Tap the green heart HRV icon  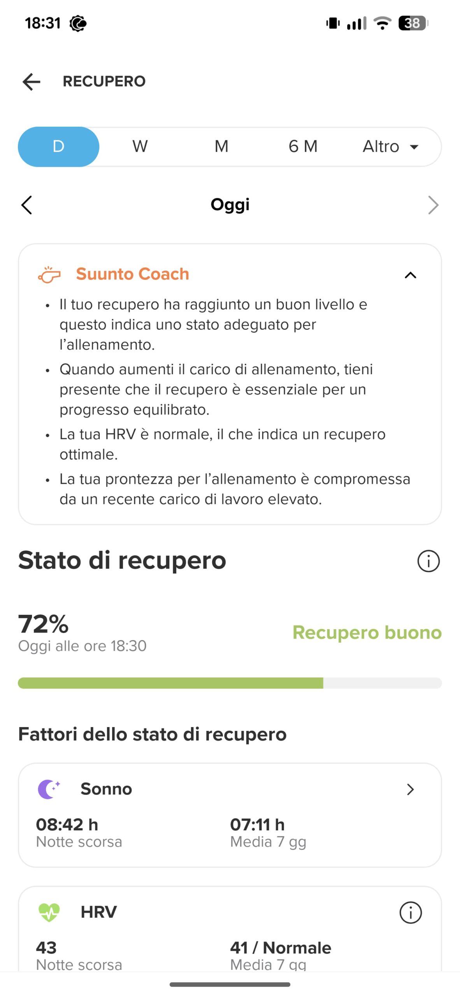pos(49,912)
